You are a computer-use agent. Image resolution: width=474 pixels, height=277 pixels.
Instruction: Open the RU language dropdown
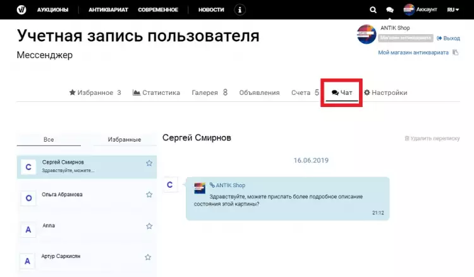[x=453, y=9]
